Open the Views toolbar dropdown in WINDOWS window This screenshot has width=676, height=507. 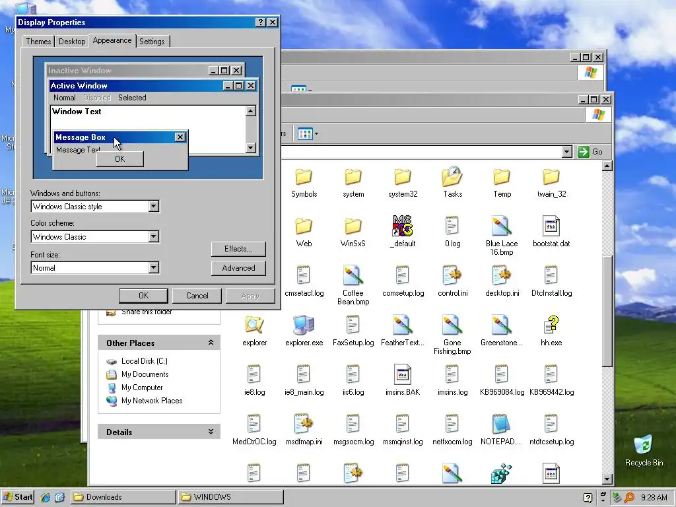coord(316,133)
